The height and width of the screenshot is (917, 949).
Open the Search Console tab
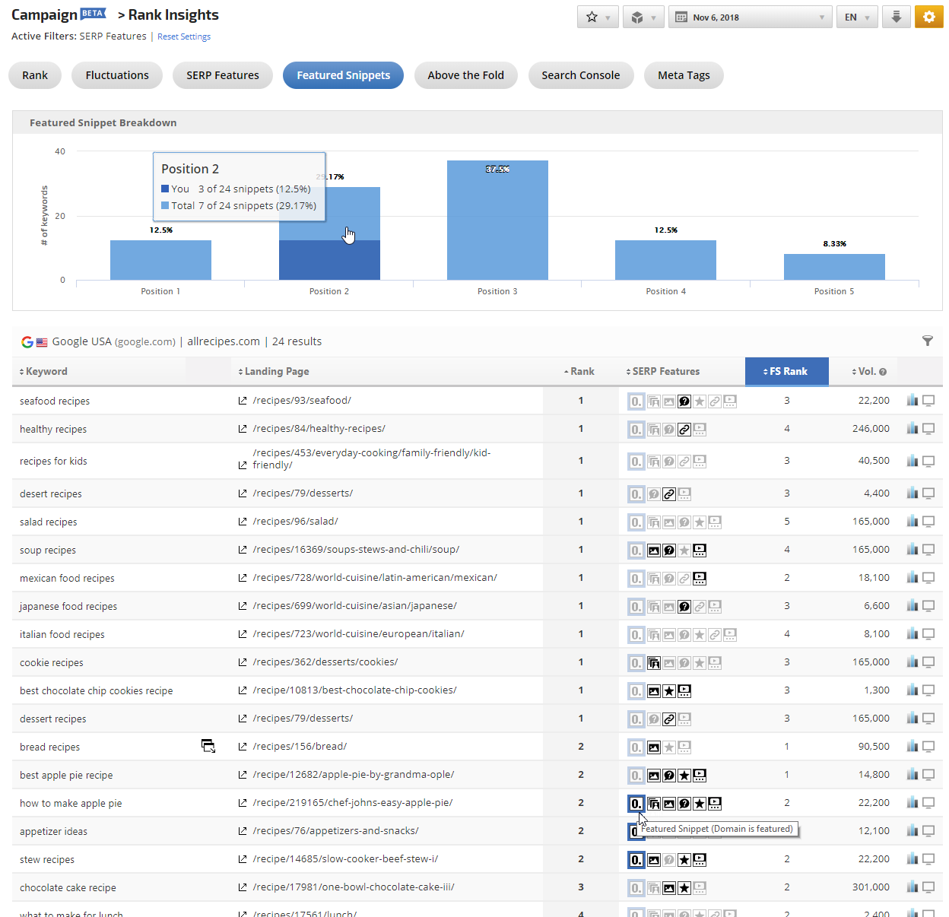(580, 75)
